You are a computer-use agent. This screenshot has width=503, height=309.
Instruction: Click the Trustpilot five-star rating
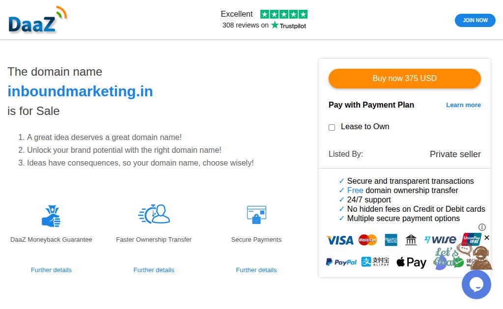tap(283, 14)
